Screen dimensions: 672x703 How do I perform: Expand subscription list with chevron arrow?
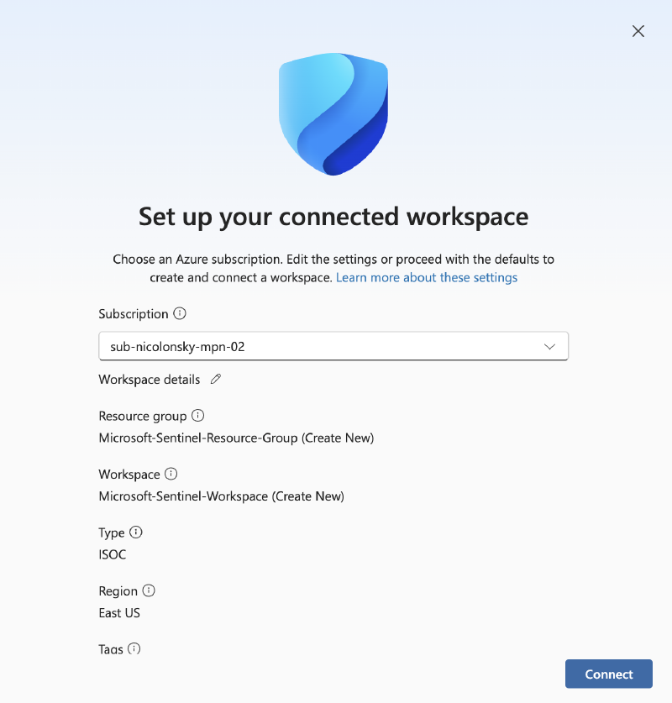tap(549, 347)
